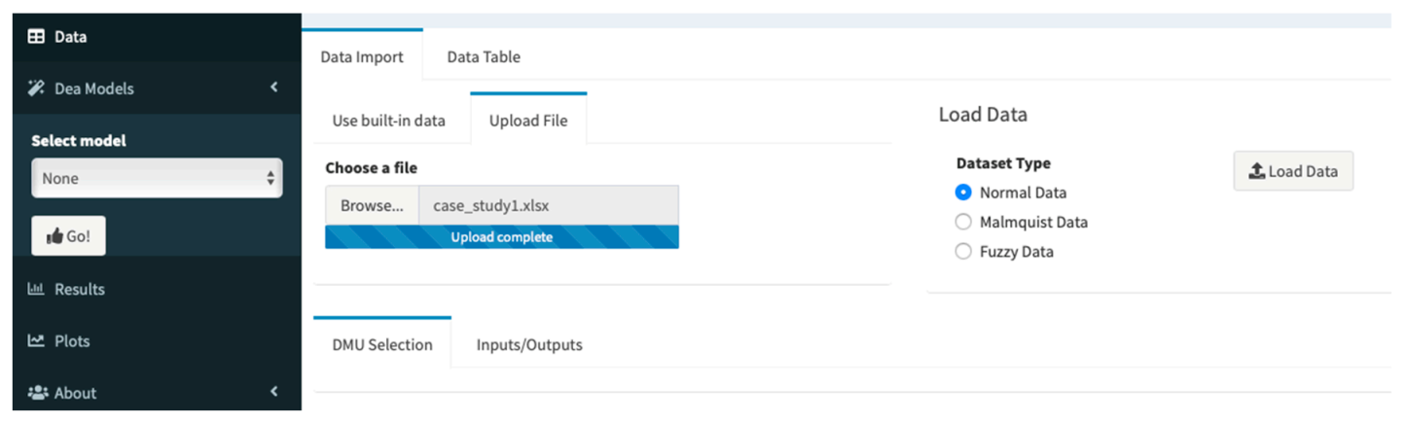This screenshot has height=422, width=1406.
Task: Open the Inputs/Outputs tab
Action: [529, 345]
